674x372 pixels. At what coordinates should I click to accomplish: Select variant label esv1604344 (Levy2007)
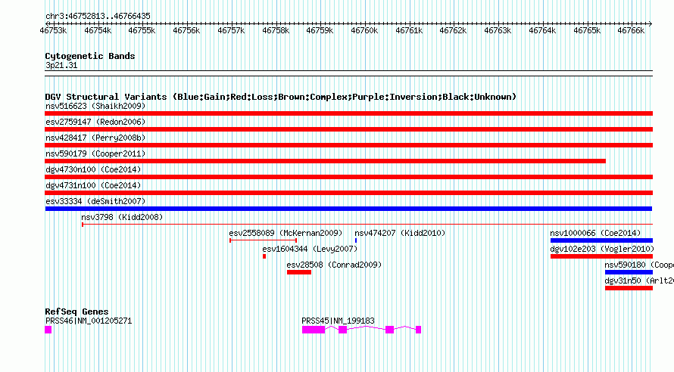(310, 249)
